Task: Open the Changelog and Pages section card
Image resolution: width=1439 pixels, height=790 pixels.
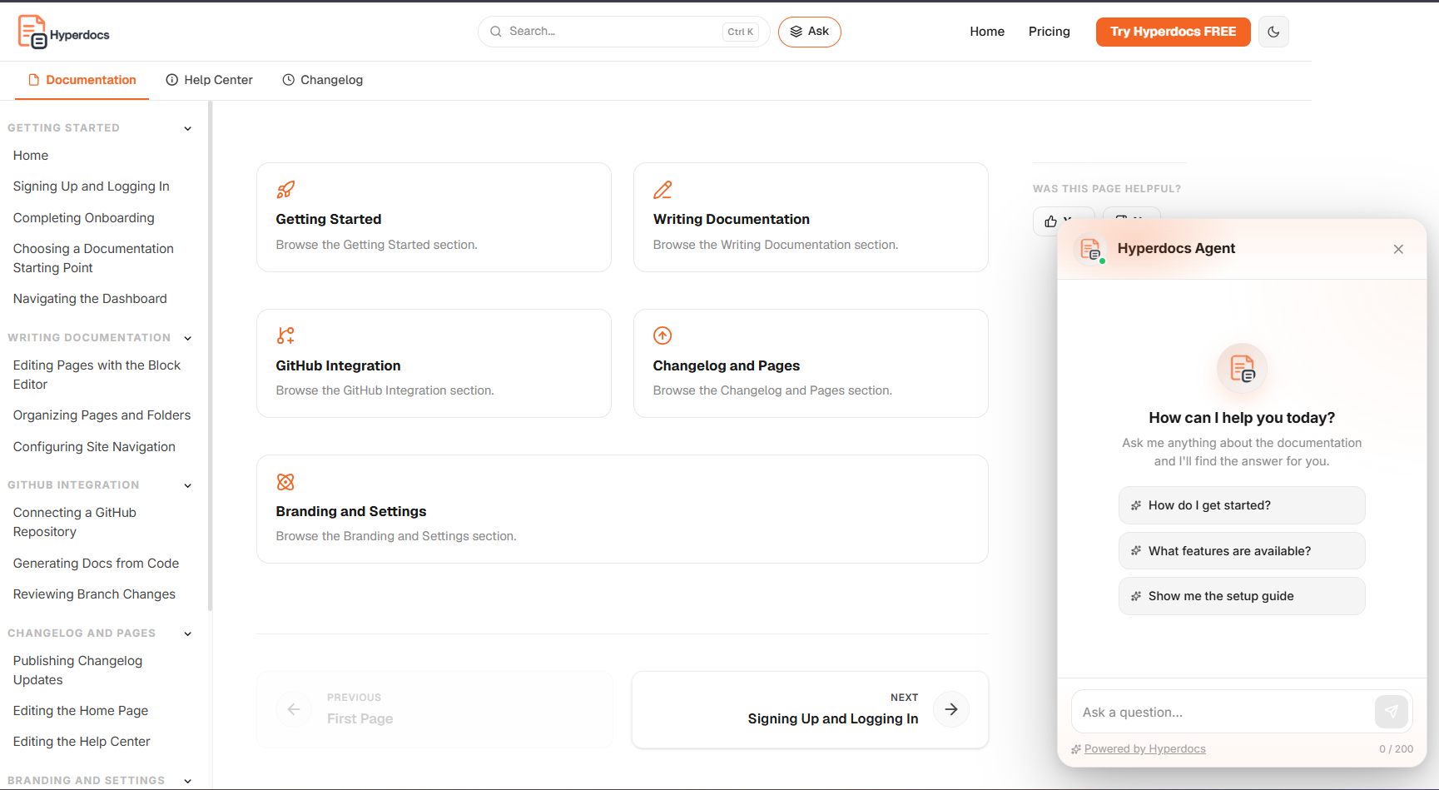Action: (811, 364)
